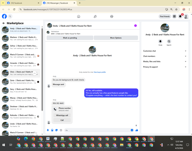
Task: Open the Facebook menu grid icon
Action: pos(174,17)
